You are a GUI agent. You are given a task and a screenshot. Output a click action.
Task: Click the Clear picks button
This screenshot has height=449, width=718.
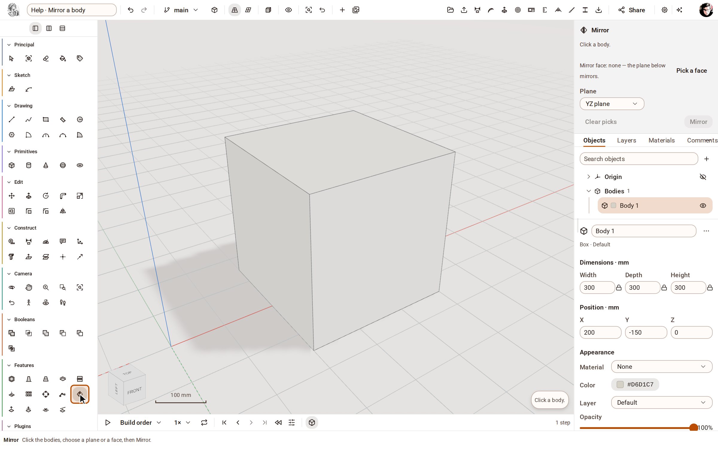(601, 122)
